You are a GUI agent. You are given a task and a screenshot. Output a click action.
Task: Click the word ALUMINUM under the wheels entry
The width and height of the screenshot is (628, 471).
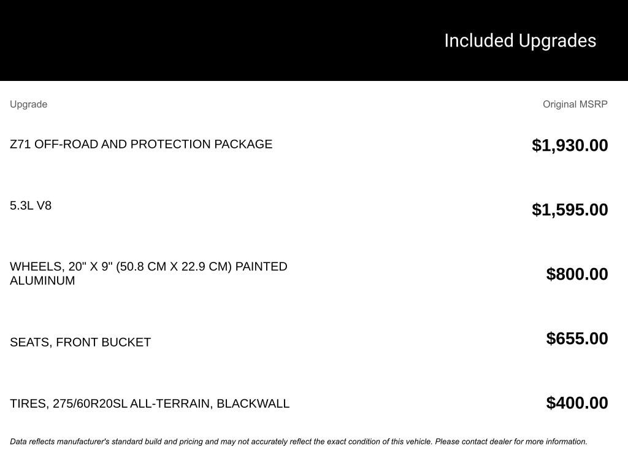click(42, 281)
